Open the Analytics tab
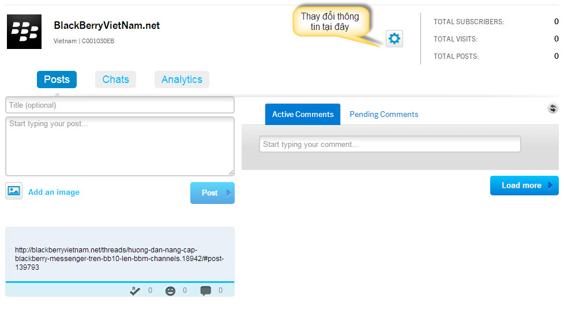Viewport: 564px width, 310px height. point(182,80)
